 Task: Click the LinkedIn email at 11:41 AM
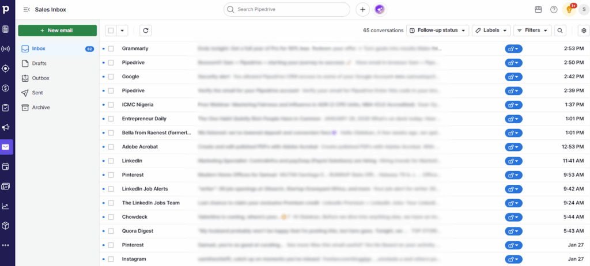pos(345,161)
